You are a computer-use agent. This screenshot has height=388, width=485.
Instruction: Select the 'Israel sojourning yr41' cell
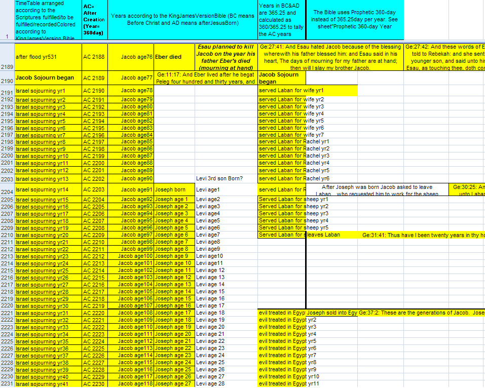click(x=48, y=383)
